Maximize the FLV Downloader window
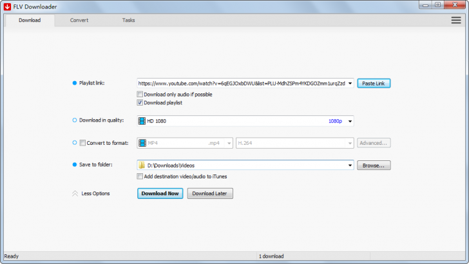This screenshot has width=469, height=264. (438, 5)
